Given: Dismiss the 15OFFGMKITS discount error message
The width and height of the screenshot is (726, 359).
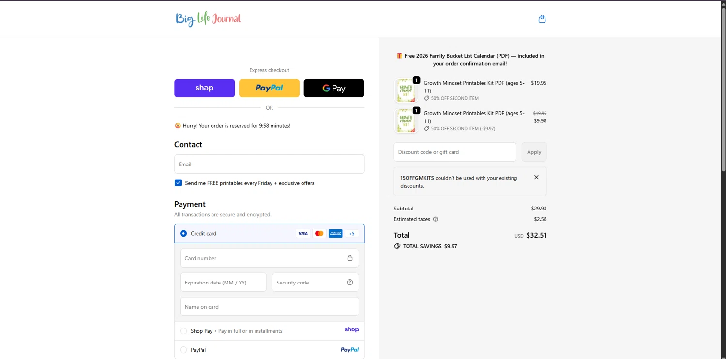Looking at the screenshot, I should pos(536,177).
